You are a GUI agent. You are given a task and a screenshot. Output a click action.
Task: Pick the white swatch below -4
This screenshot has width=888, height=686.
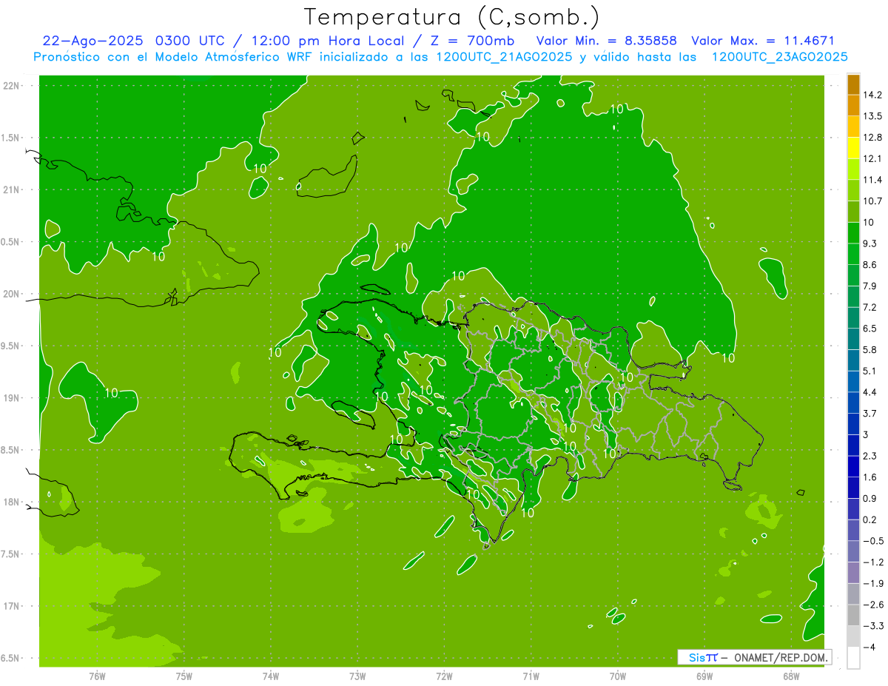pos(853,657)
